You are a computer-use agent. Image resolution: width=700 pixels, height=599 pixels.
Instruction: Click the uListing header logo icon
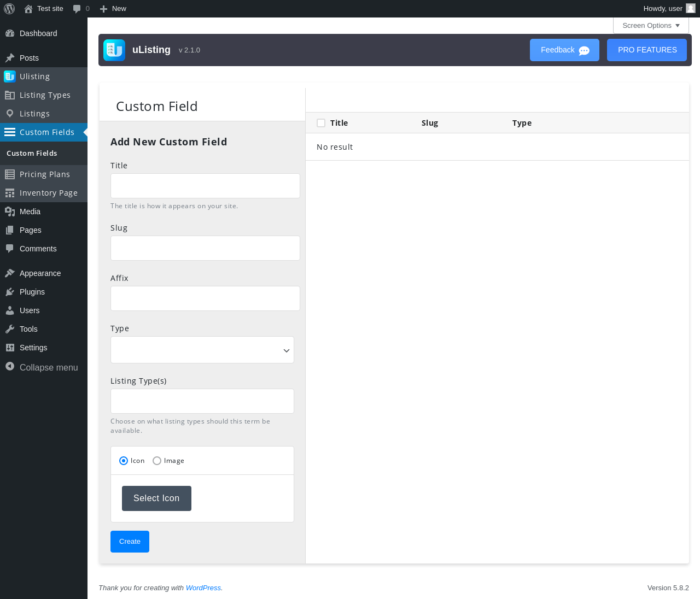pos(114,50)
